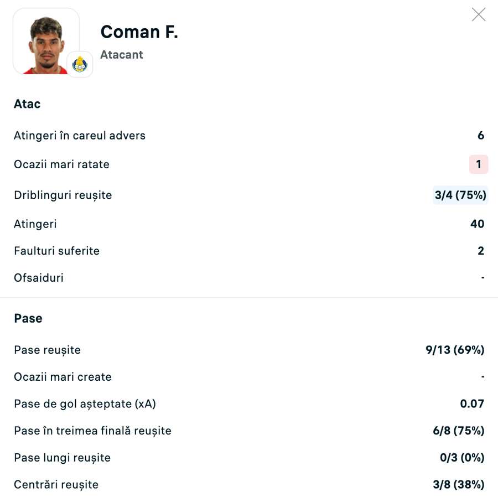The image size is (498, 497).
Task: Click the Ocazii mari ratate stat label
Action: click(61, 164)
